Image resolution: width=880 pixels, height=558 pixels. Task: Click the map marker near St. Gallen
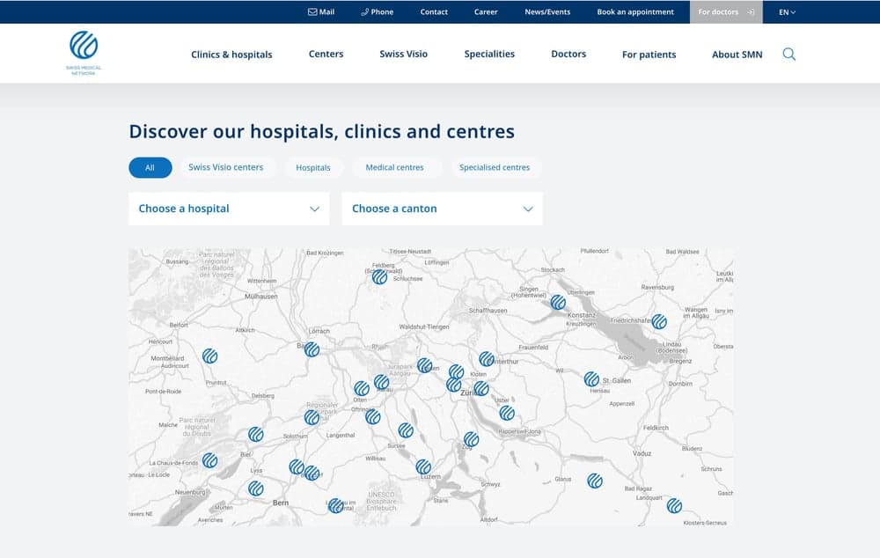(x=591, y=379)
